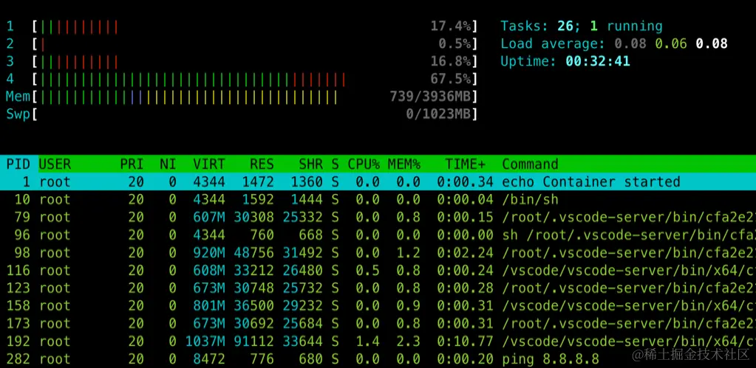Screen dimensions: 756x368
Task: Click the Tasks: 26; 1 running line
Action: (x=582, y=26)
